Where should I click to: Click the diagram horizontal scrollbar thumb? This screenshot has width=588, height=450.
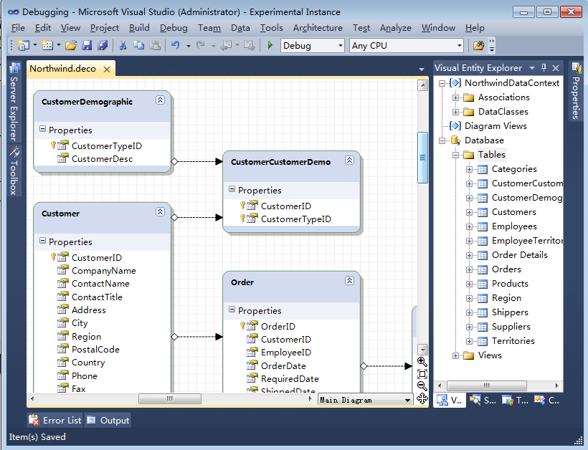point(170,398)
